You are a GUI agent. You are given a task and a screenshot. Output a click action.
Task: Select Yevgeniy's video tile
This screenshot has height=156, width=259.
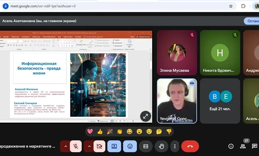coord(177,101)
